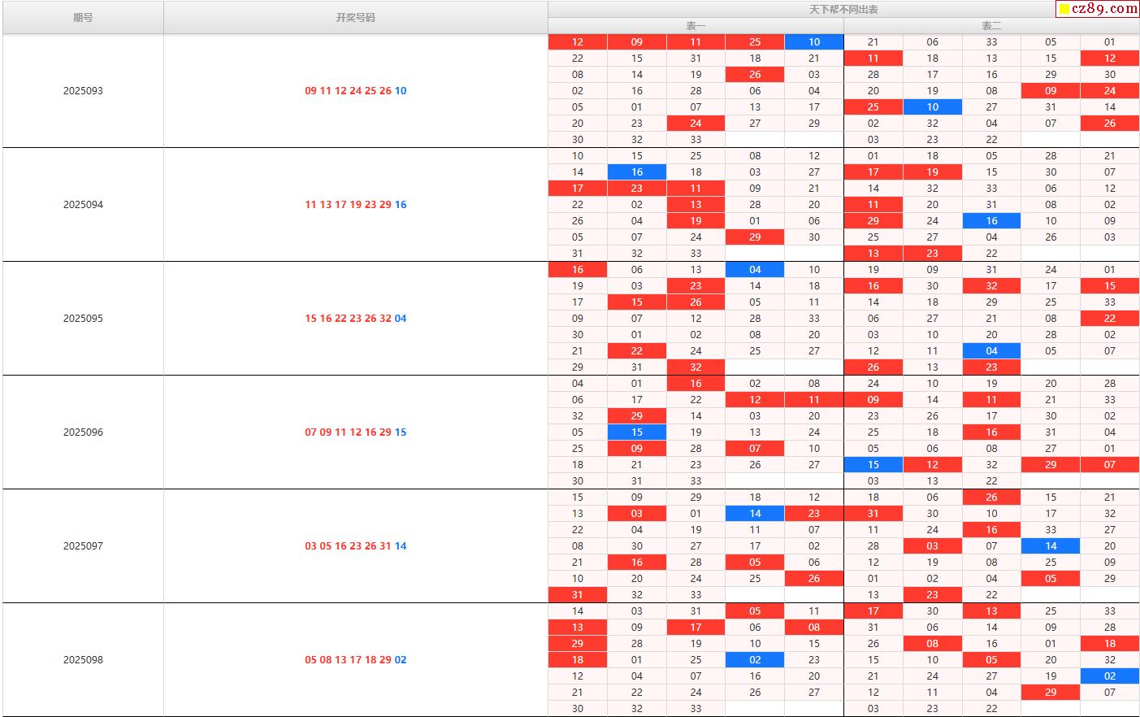Click the 开奖号码 column header
Screen dimensions: 1140x717
pyautogui.click(x=355, y=17)
